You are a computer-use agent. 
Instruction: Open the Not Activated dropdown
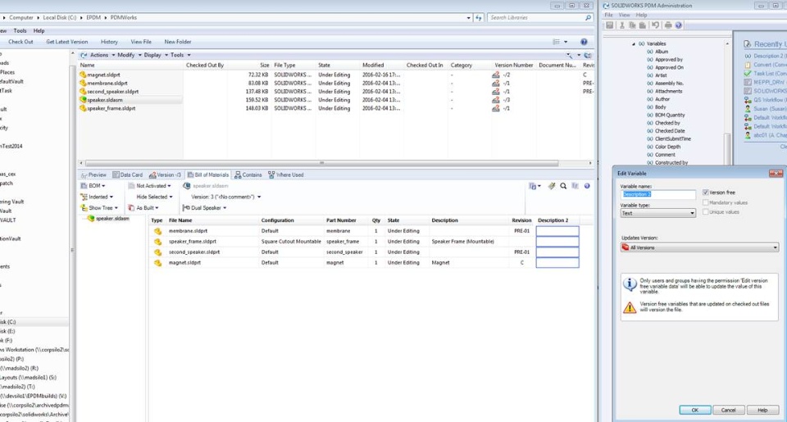coord(149,186)
